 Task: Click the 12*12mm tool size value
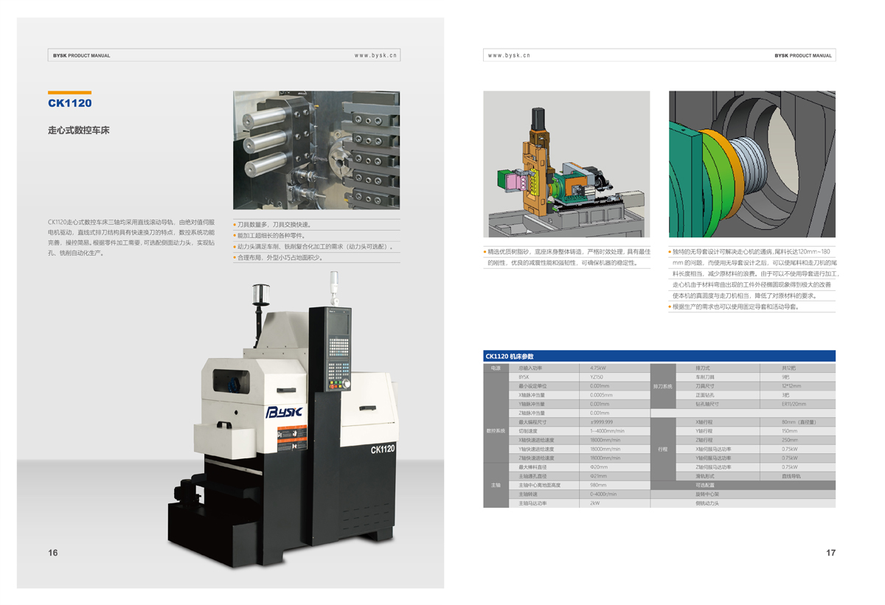point(791,386)
